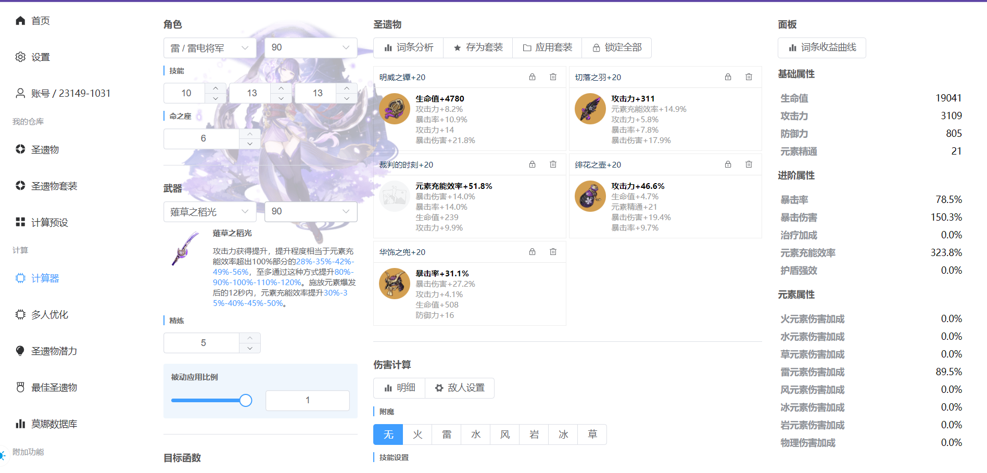Delete the 华饰之兜+20 artifact
Viewport: 987px width, 473px height.
[x=553, y=252]
